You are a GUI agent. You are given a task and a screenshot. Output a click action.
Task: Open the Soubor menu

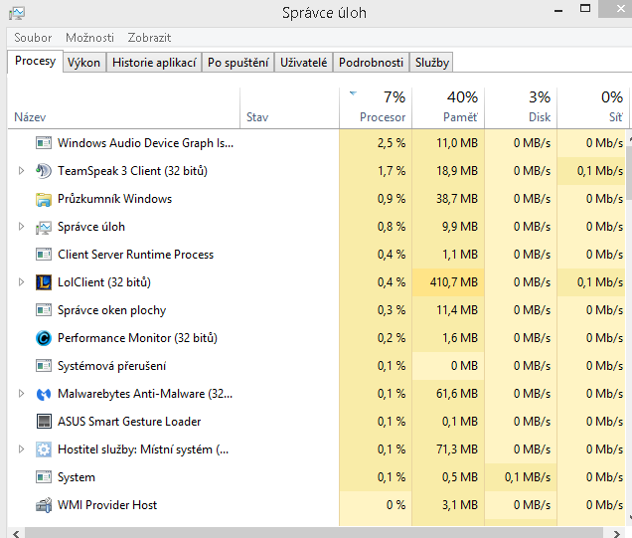click(33, 38)
